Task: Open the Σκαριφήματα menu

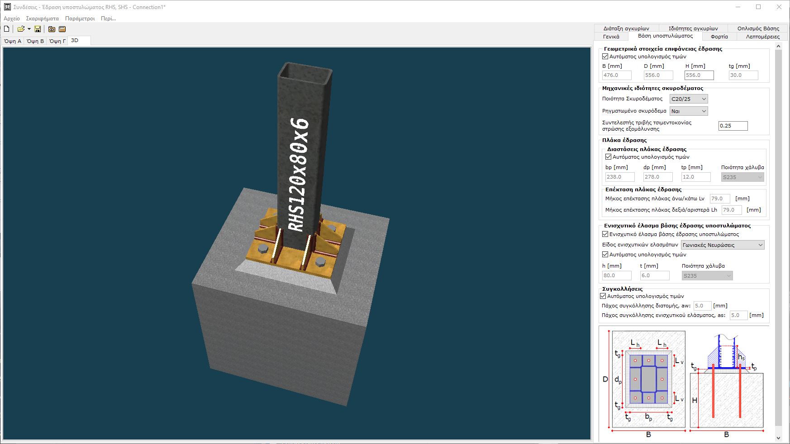Action: coord(42,19)
